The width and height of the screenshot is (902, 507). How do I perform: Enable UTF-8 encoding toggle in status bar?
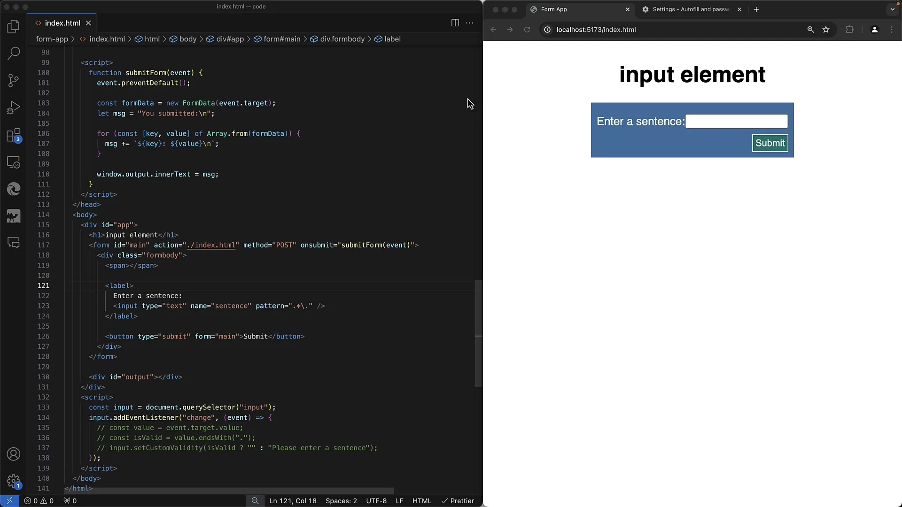[x=377, y=500]
